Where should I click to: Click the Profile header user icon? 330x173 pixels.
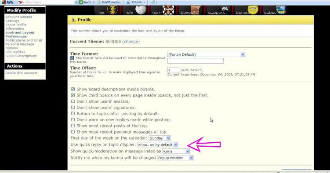click(73, 20)
